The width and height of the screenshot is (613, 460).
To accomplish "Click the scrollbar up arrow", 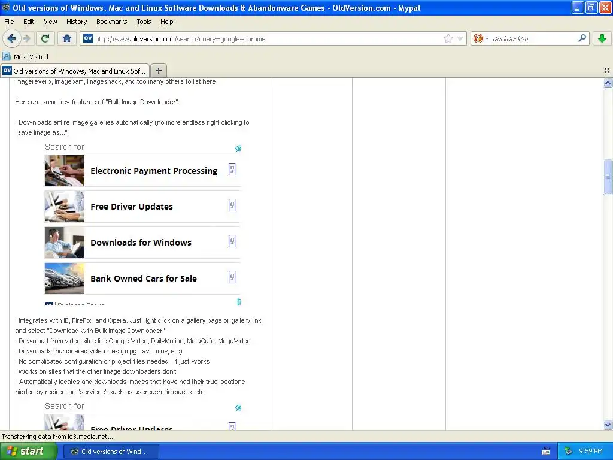I will [x=608, y=83].
